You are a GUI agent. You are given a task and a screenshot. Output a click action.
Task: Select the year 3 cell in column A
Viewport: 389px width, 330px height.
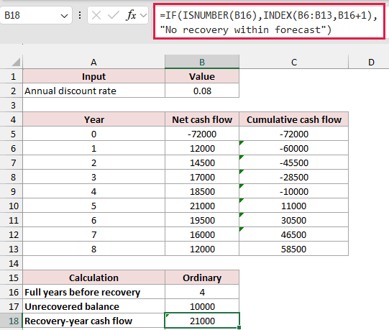[93, 177]
